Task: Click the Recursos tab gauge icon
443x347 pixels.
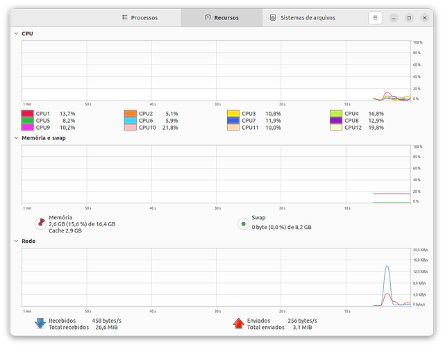Action: click(x=208, y=17)
